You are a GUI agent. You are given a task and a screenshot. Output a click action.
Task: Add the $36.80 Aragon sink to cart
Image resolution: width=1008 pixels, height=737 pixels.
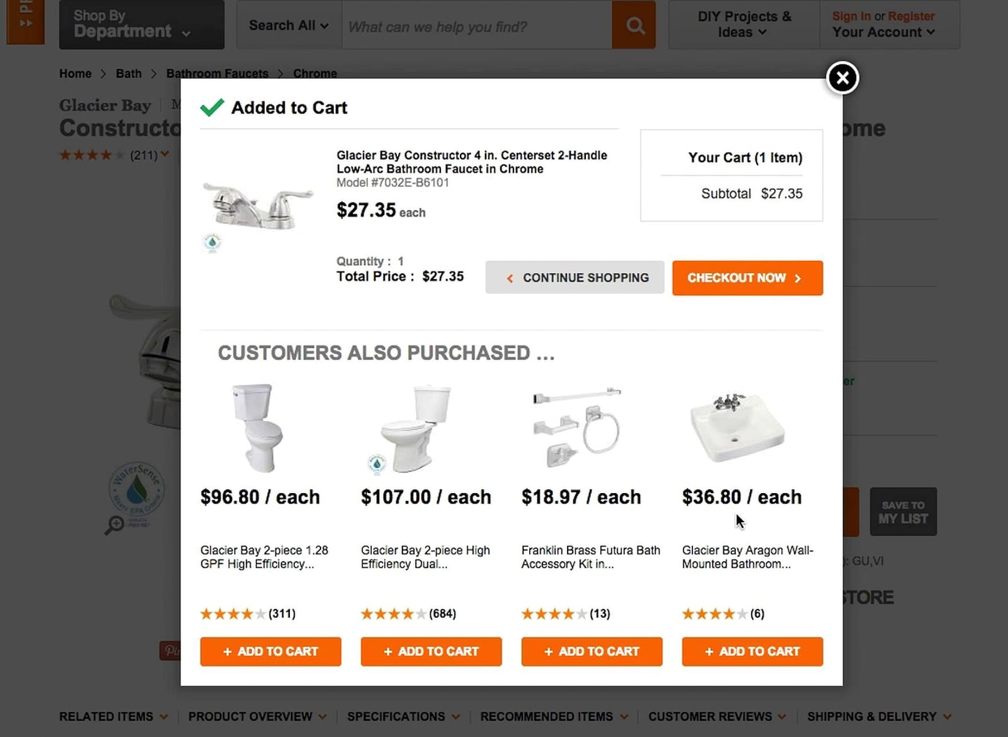(752, 651)
